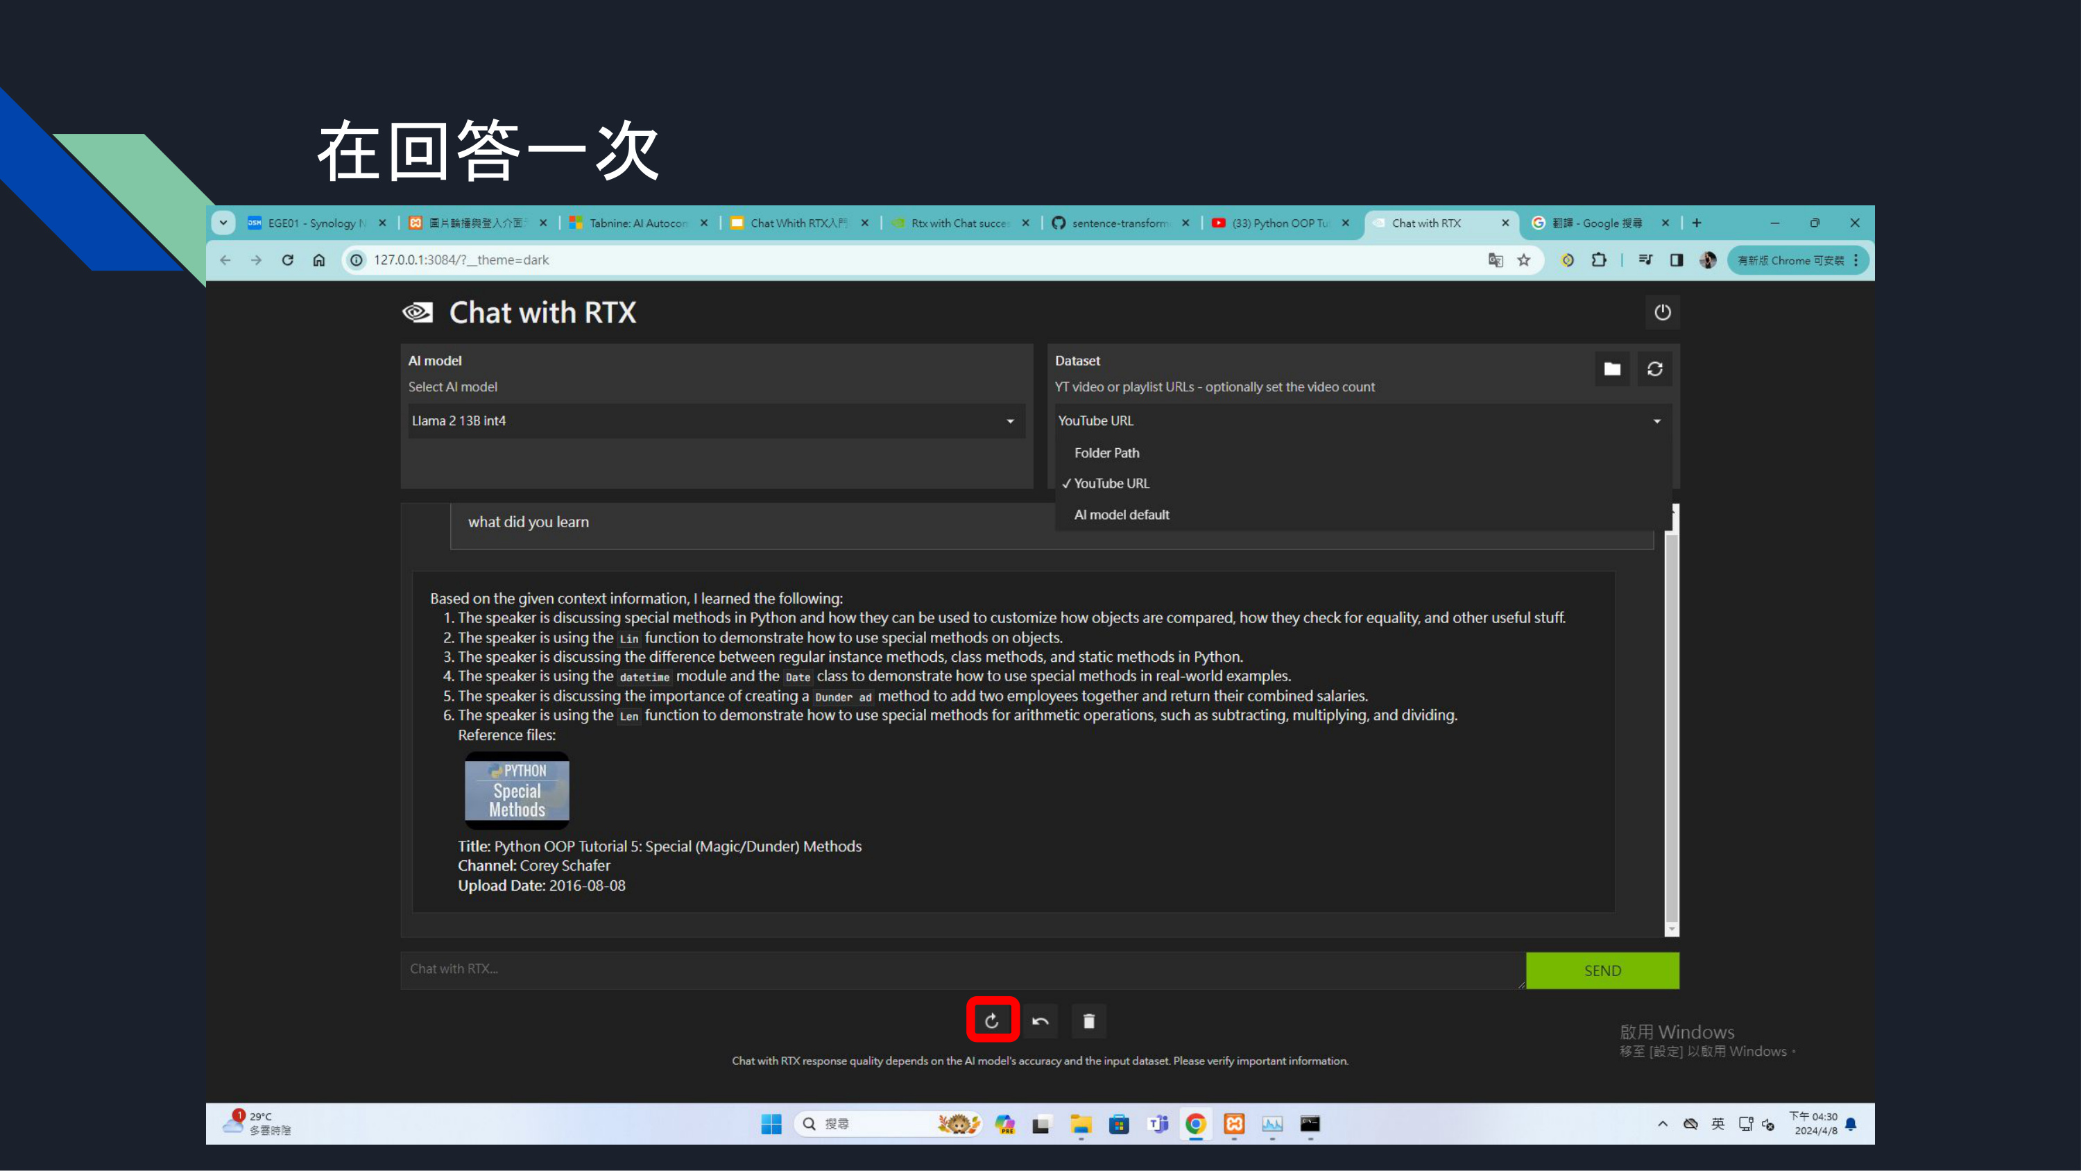Viewport: 2081px width, 1171px height.
Task: Click the browser forward arrow
Action: click(x=256, y=259)
